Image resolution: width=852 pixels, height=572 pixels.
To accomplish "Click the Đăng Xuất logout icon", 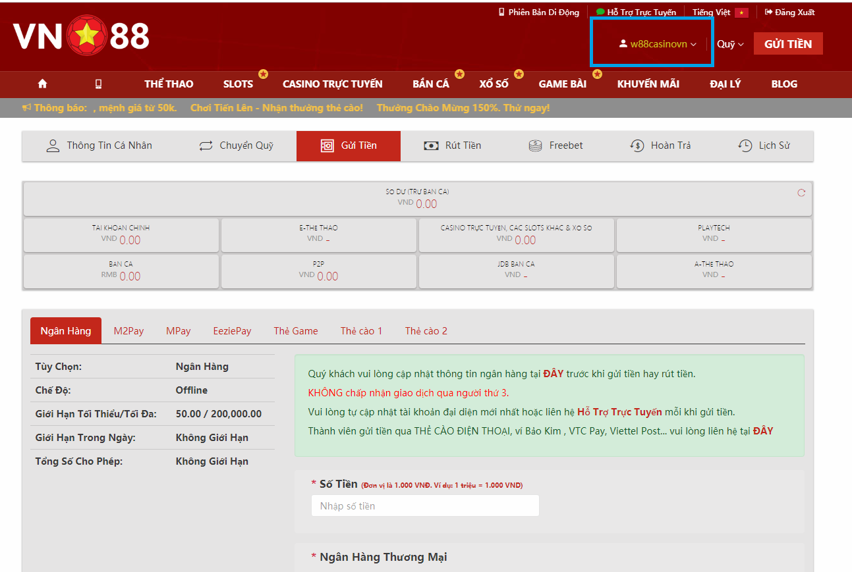I will (768, 12).
